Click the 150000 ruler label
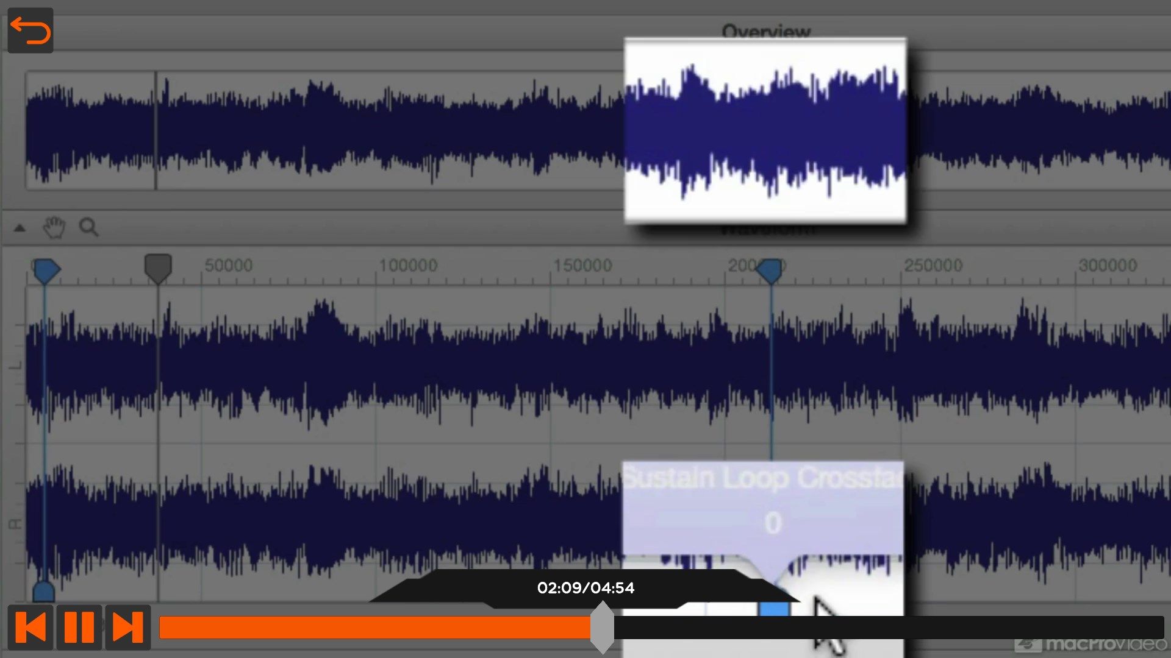This screenshot has width=1171, height=658. pos(582,266)
